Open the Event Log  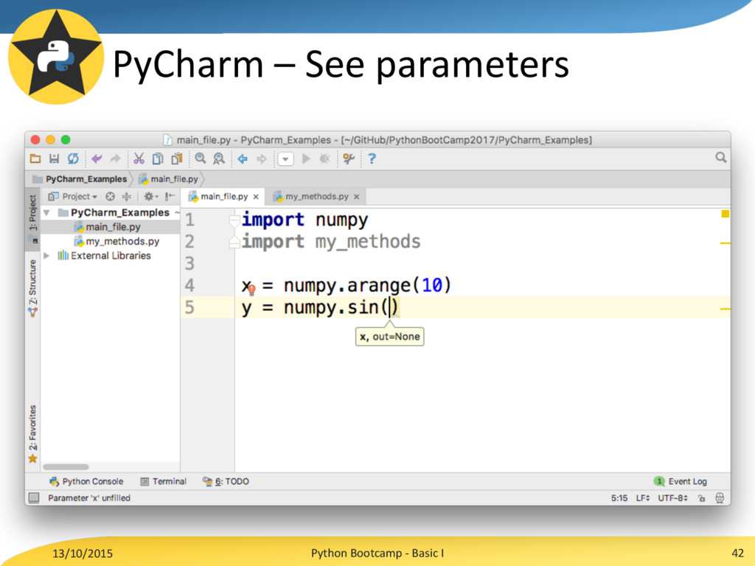point(681,481)
